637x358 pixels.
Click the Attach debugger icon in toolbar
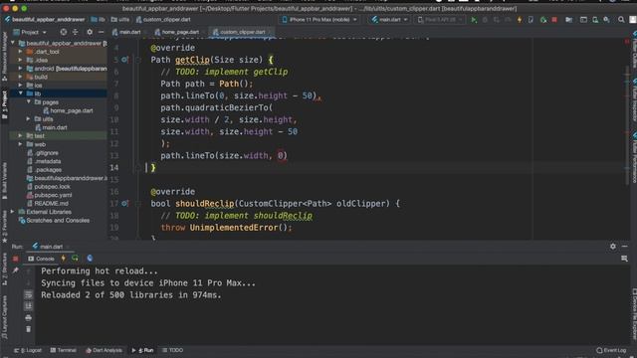click(x=543, y=20)
